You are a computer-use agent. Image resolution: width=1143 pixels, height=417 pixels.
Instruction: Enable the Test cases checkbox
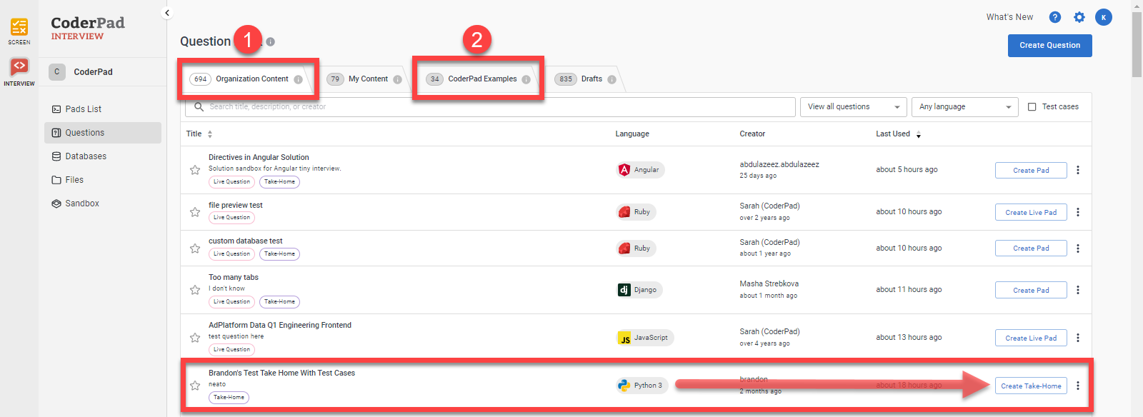[x=1032, y=107]
